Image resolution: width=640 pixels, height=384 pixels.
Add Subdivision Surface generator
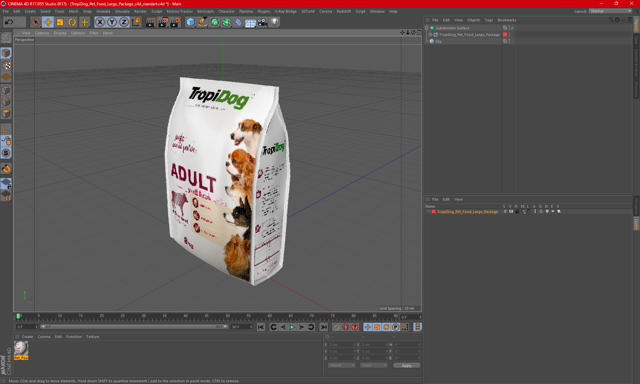215,22
